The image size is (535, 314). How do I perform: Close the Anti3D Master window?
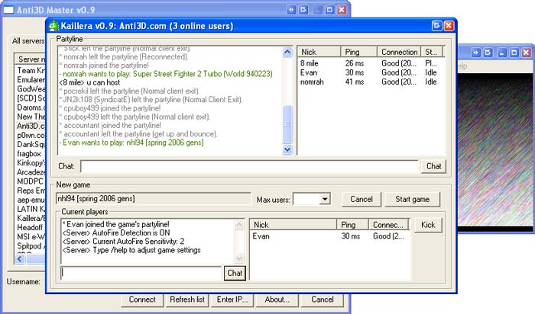click(342, 10)
